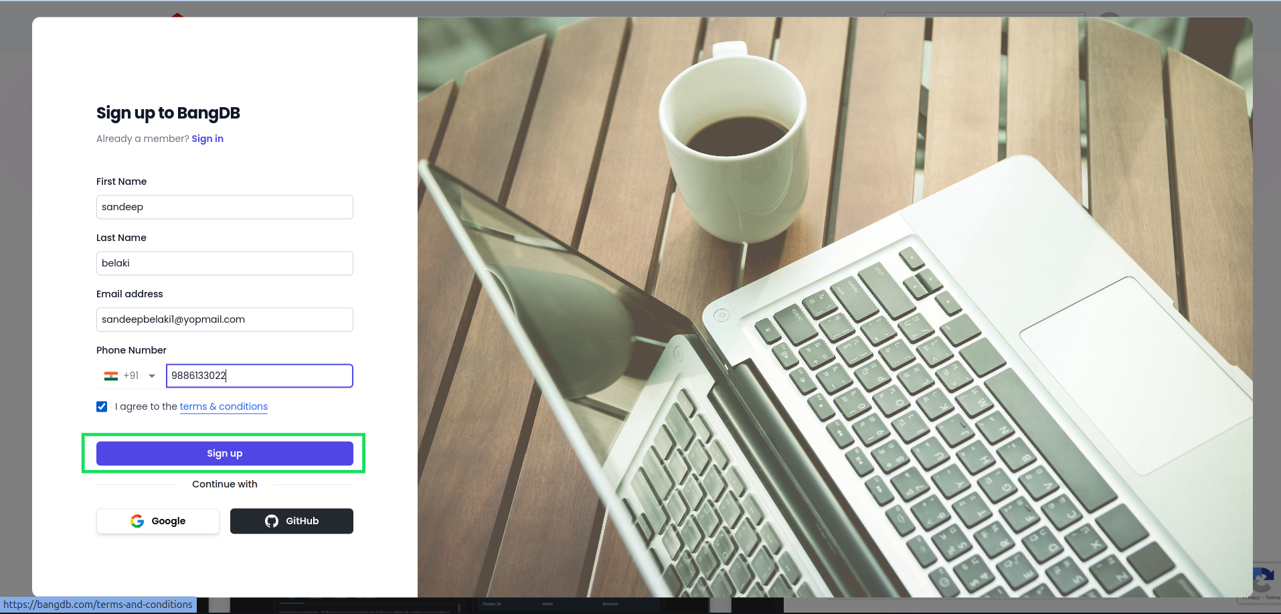Image resolution: width=1281 pixels, height=614 pixels.
Task: Click the Sign up button
Action: click(225, 453)
